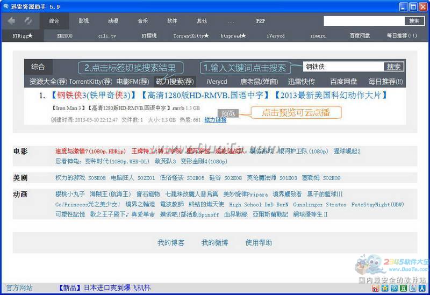Select the 其他 tab
Screen dimensions: 430x295
[202, 21]
